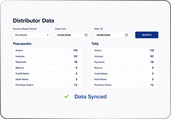The width and height of the screenshot is (171, 119).
Task: Click the Date From label
Action: coord(61,29)
